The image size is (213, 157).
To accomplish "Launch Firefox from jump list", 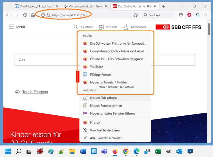I will click(x=115, y=122).
